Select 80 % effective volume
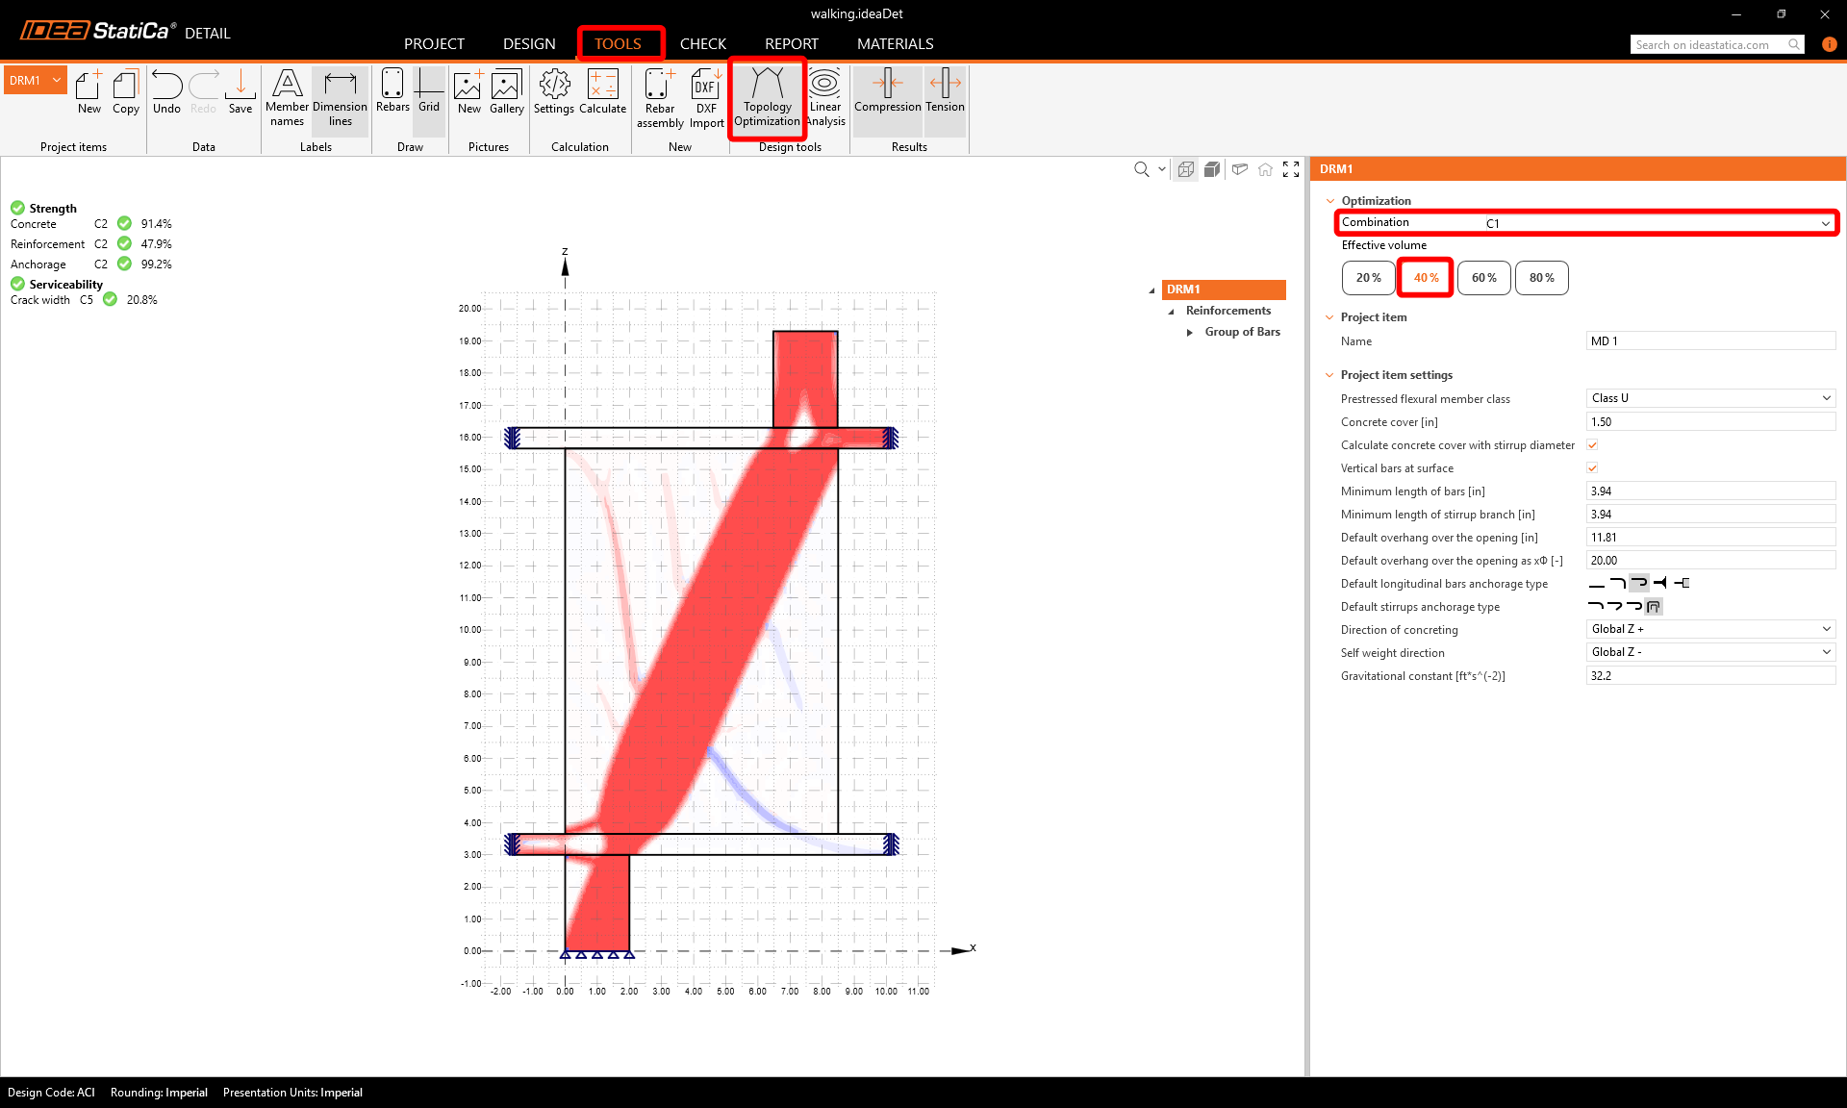 [1541, 278]
